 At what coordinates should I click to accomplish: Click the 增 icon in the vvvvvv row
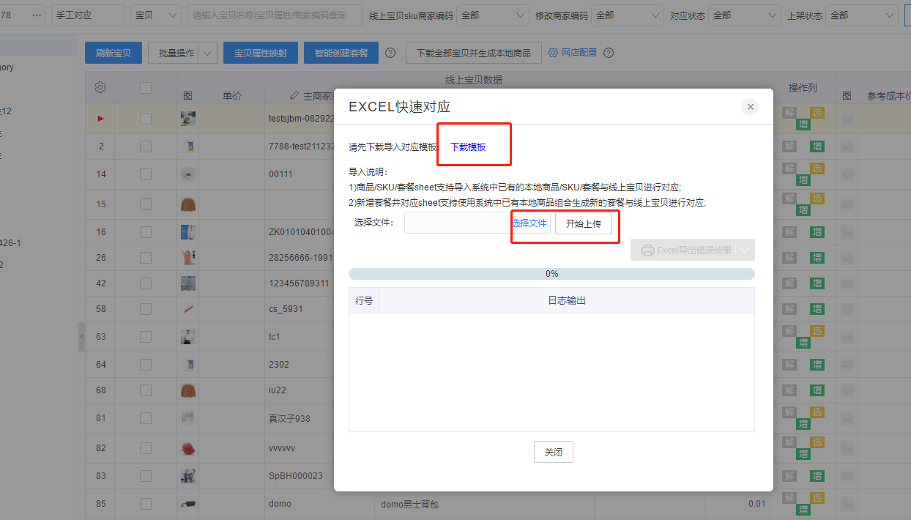tap(803, 453)
